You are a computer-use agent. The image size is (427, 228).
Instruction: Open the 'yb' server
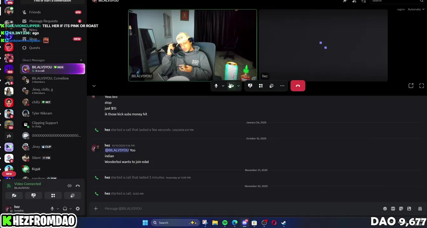(x=9, y=136)
